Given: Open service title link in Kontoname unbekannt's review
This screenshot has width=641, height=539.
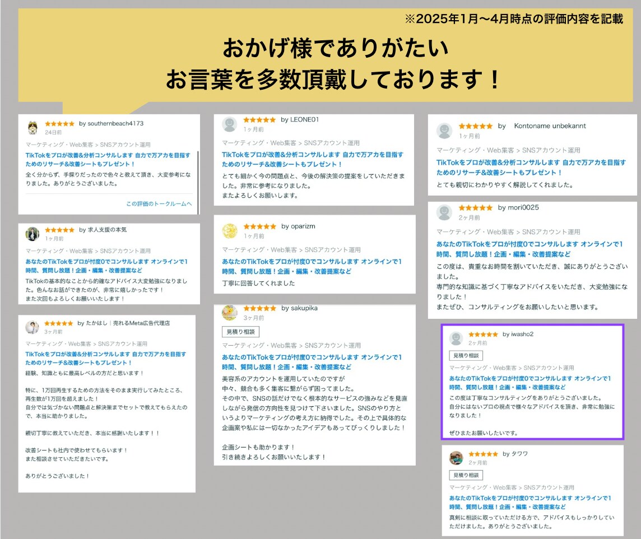Looking at the screenshot, I should pos(531,168).
